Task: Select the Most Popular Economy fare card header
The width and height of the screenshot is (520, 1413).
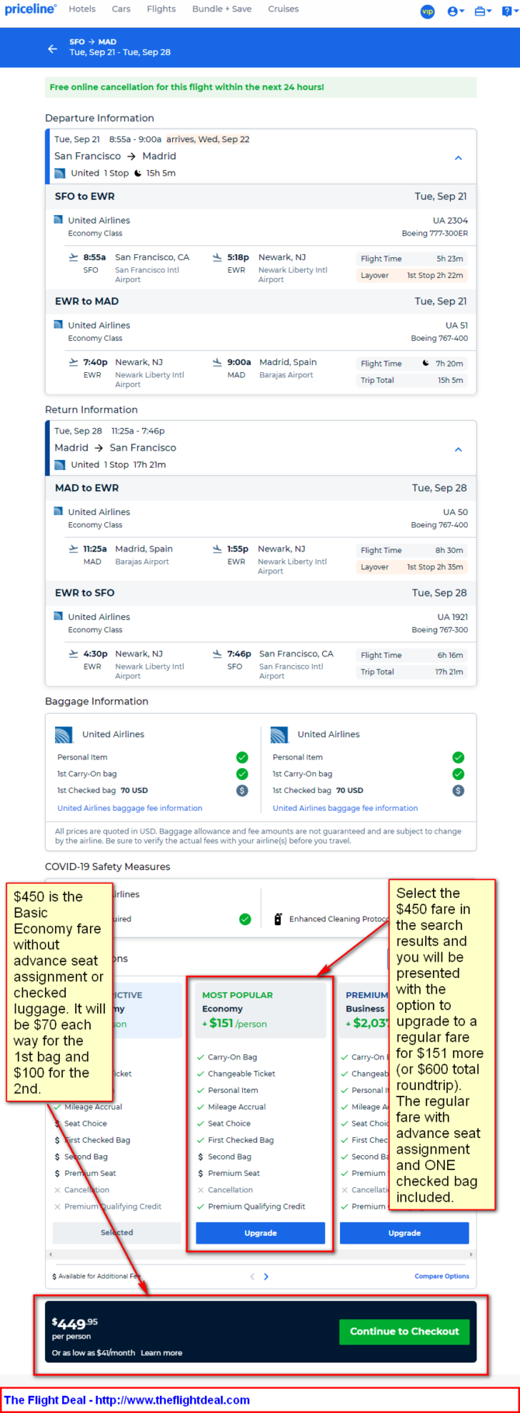Action: [x=261, y=1009]
